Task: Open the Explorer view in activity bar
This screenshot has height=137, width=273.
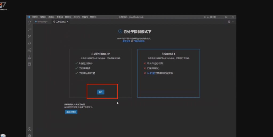Action: point(30,23)
